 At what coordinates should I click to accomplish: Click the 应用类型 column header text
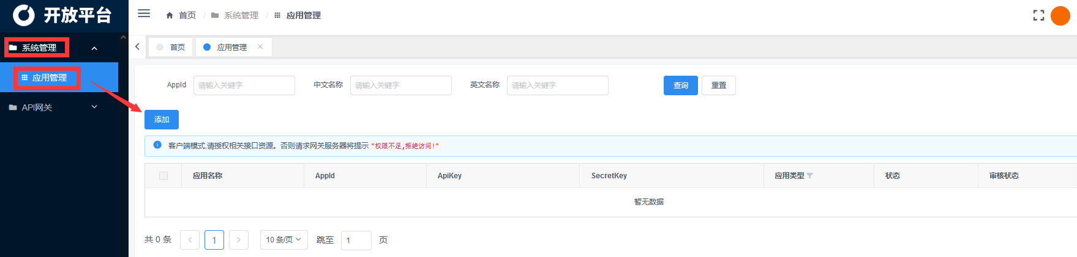click(789, 176)
